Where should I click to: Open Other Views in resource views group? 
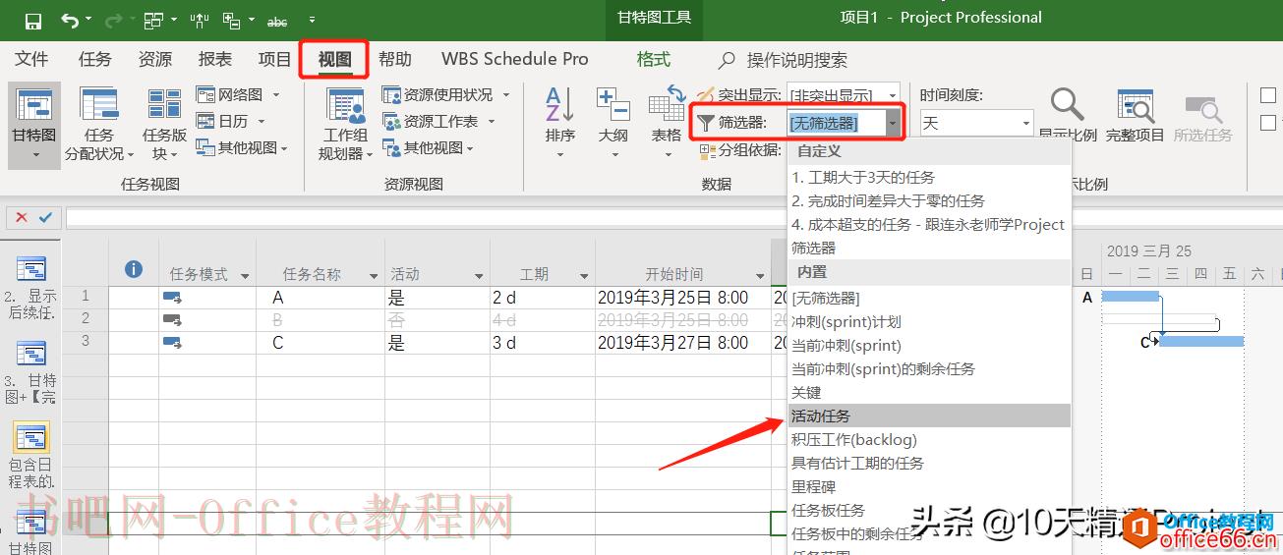(x=429, y=147)
